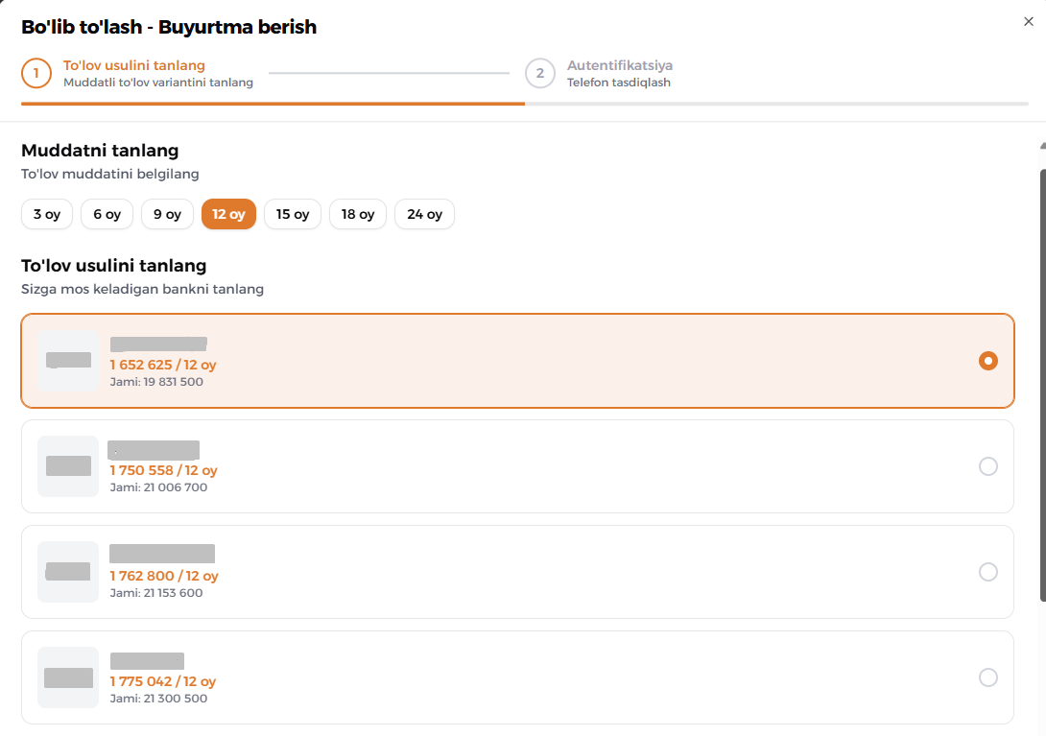Viewport: 1046px width, 736px height.
Task: Select radio for 1 762 800 plan
Action: (987, 572)
